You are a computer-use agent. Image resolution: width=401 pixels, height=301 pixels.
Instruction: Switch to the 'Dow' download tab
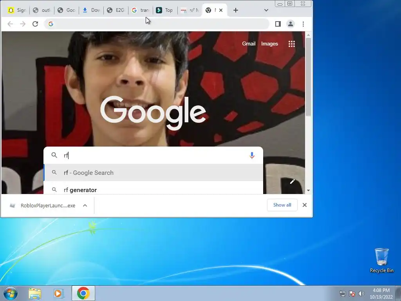click(91, 10)
